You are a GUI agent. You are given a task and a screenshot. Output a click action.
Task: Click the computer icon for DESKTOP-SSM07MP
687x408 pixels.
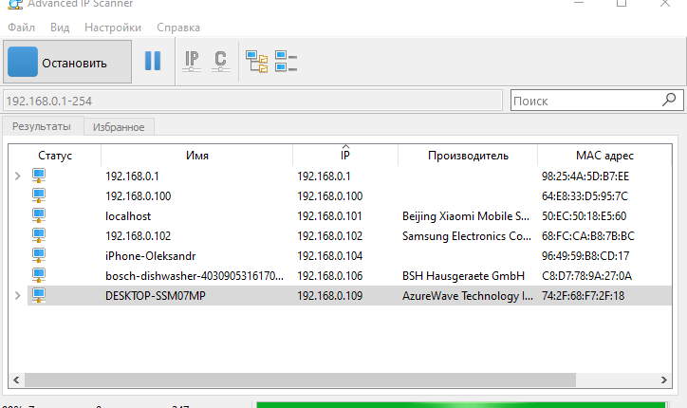pos(39,295)
